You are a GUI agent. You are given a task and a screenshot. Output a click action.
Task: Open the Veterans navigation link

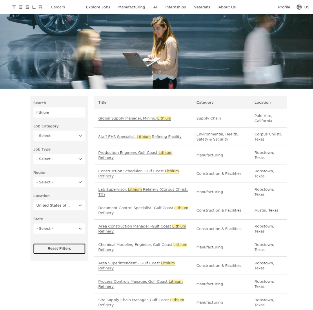coord(202,7)
